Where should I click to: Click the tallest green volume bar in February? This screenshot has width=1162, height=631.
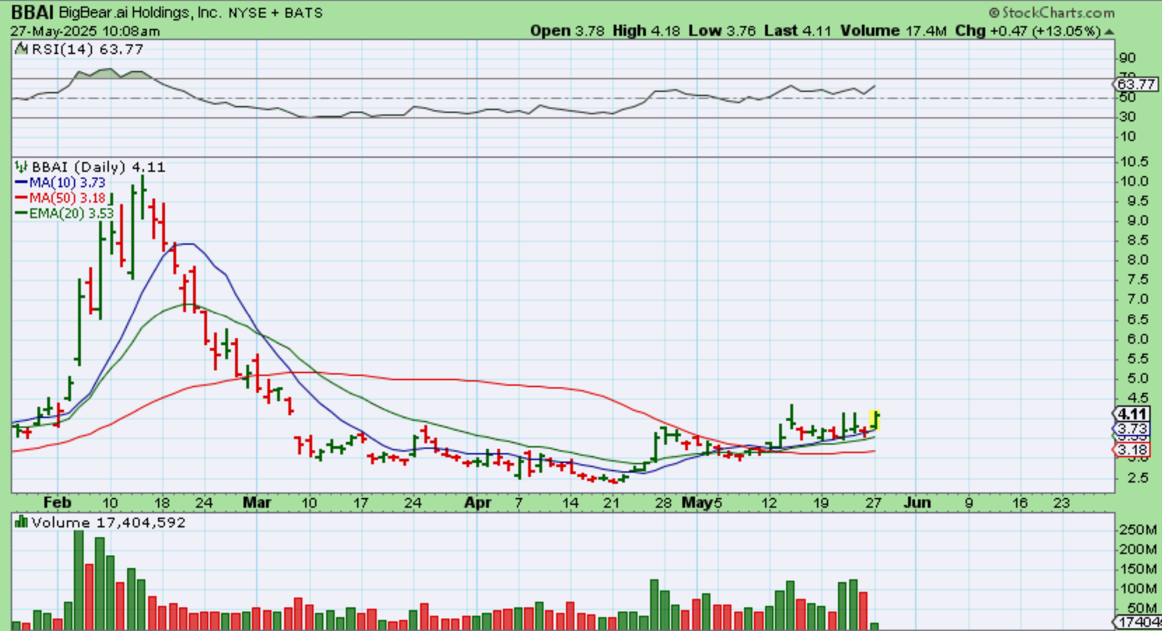pyautogui.click(x=79, y=578)
